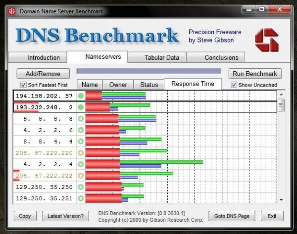Click status circle for 129.250.35.251
This screenshot has width=297, height=234.
tap(81, 198)
